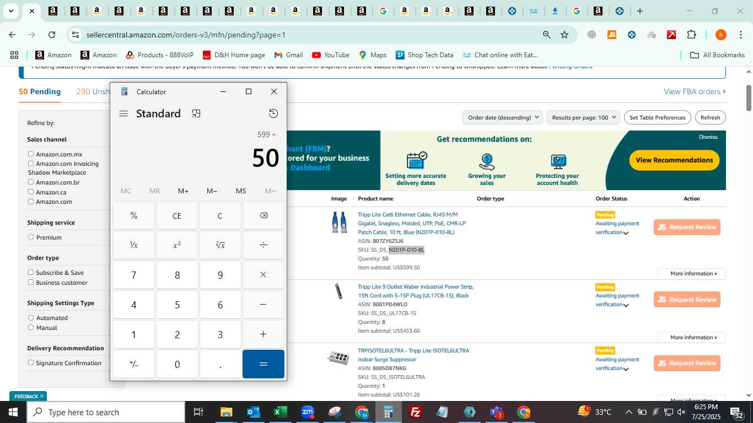Click View Recommendations button
Viewport: 753px width, 423px height.
tap(674, 160)
